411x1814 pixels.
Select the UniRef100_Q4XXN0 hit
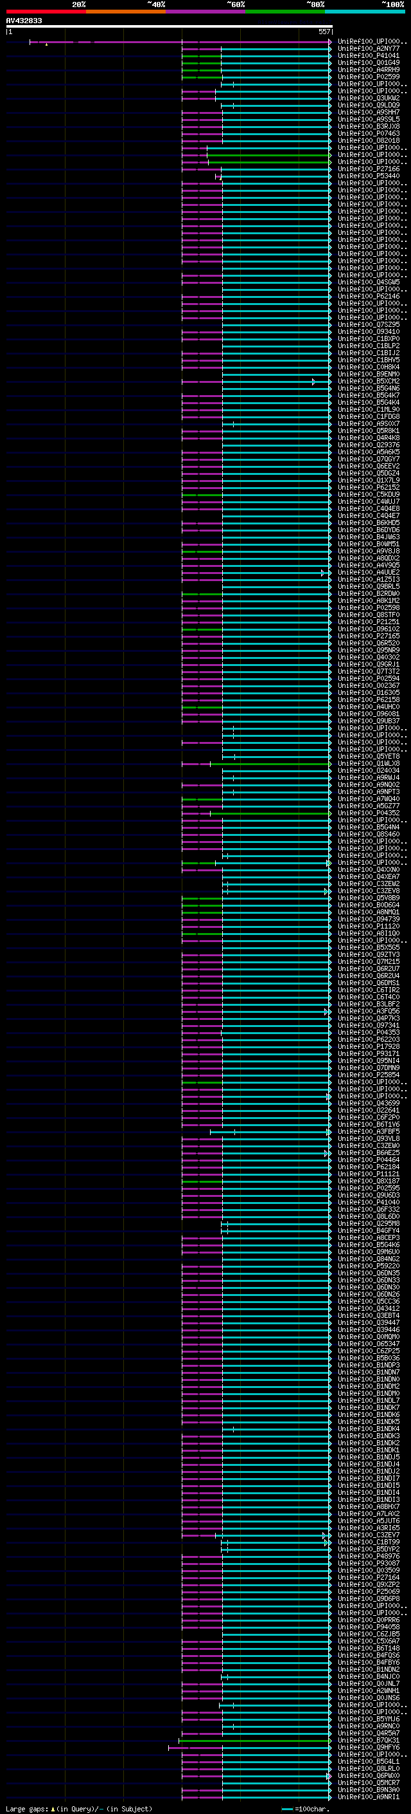click(x=369, y=870)
